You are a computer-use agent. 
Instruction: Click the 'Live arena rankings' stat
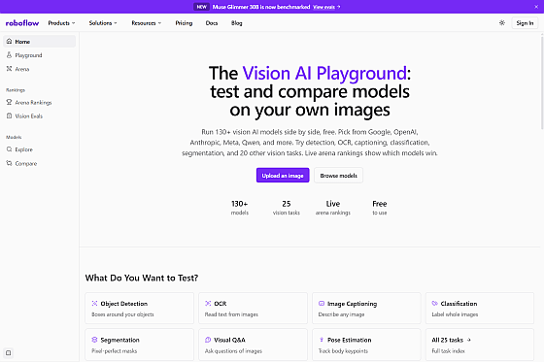coord(333,208)
